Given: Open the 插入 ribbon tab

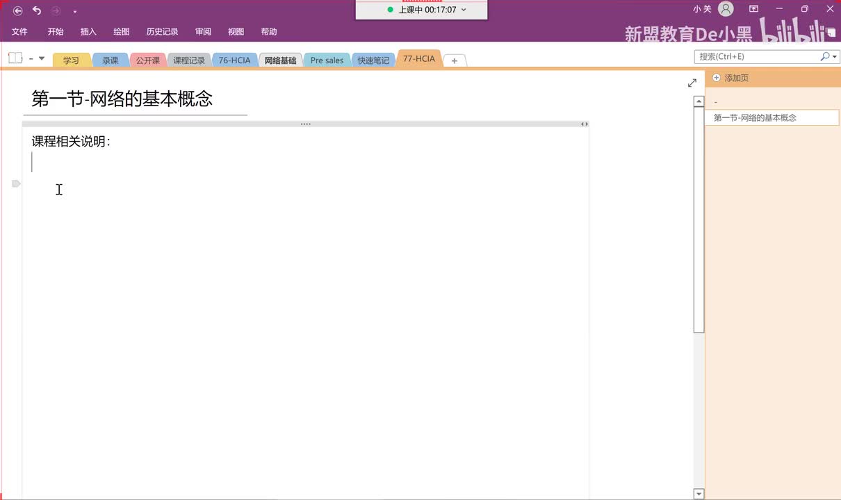Looking at the screenshot, I should click(x=88, y=31).
